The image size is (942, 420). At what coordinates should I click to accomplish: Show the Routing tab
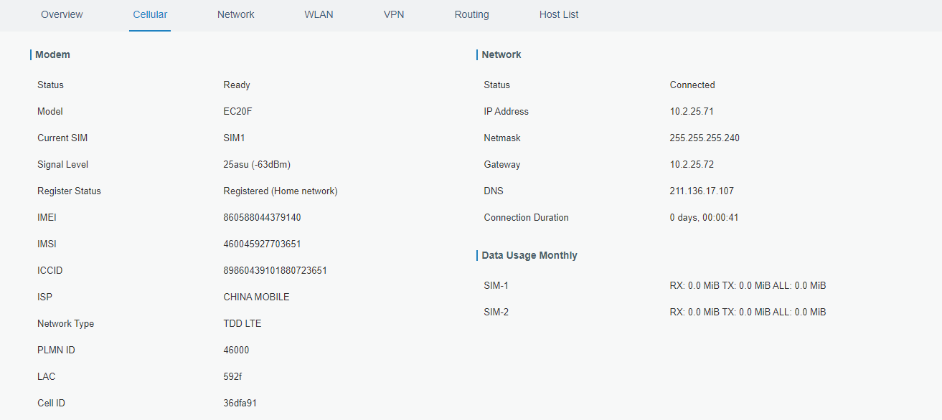471,14
